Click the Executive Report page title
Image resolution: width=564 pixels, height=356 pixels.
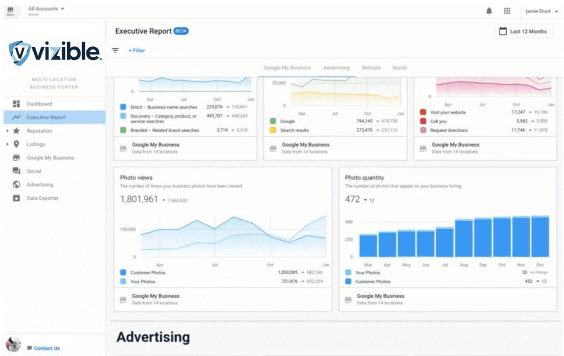click(x=143, y=31)
